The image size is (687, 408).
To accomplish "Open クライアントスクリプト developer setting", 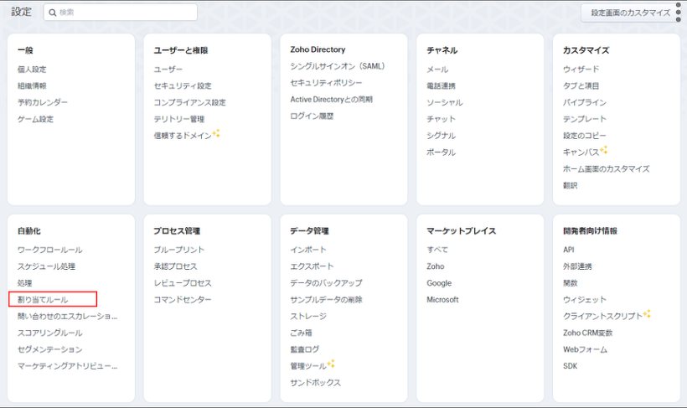I will coord(602,316).
